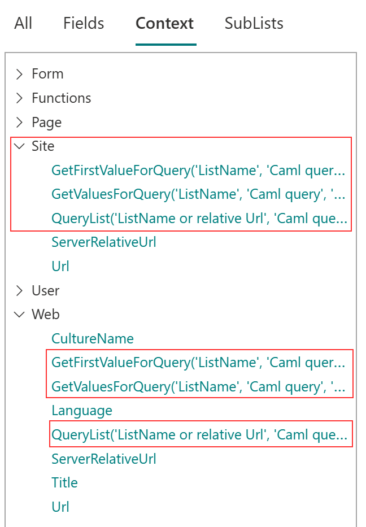Select the Title item under Web
The image size is (366, 527).
pos(64,483)
